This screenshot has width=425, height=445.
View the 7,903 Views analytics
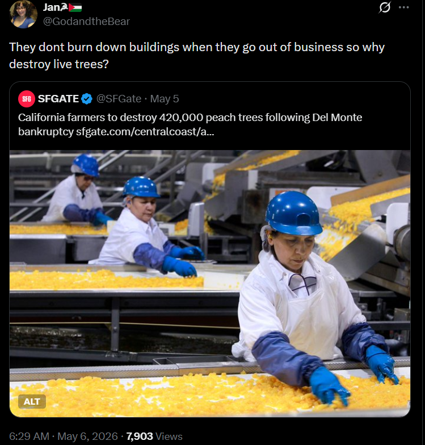click(154, 436)
